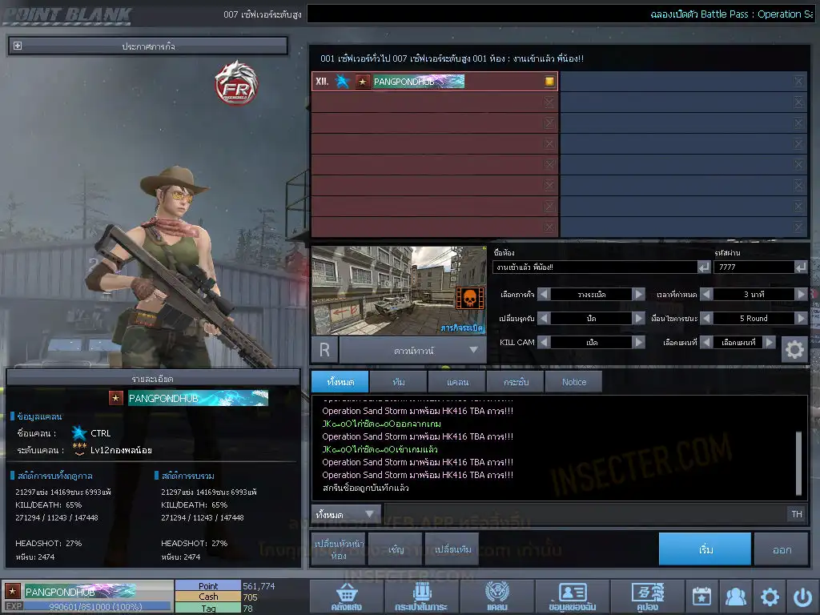Click the room password field

pyautogui.click(x=751, y=267)
